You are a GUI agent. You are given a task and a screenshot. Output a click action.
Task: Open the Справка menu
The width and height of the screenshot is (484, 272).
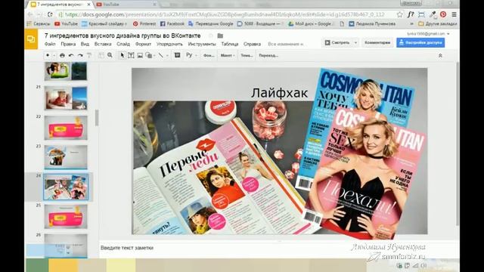(252, 44)
